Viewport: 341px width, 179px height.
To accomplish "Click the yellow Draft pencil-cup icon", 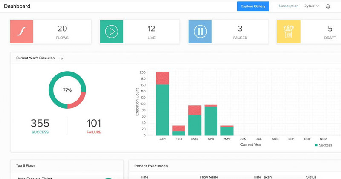I will point(289,32).
